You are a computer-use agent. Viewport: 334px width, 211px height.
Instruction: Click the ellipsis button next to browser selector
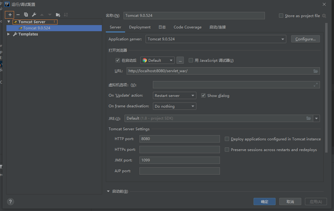tap(180, 61)
